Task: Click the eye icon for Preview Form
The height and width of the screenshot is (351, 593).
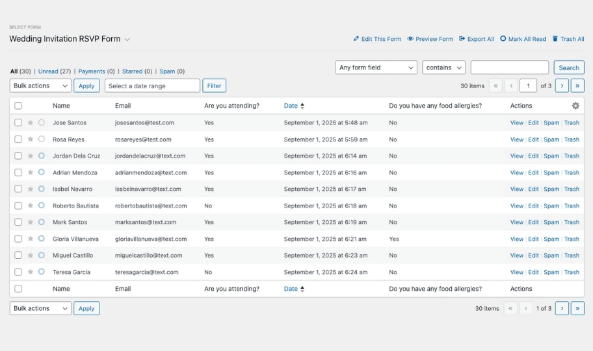Action: coord(410,39)
